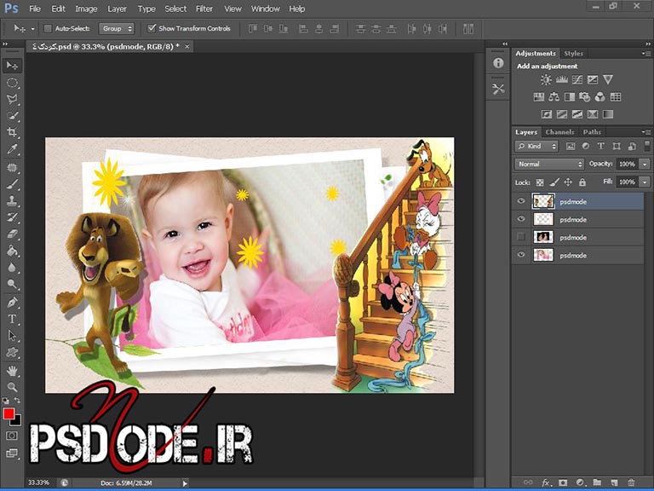Select the Zoom tool in toolbox
Image resolution: width=654 pixels, height=491 pixels.
click(x=12, y=387)
